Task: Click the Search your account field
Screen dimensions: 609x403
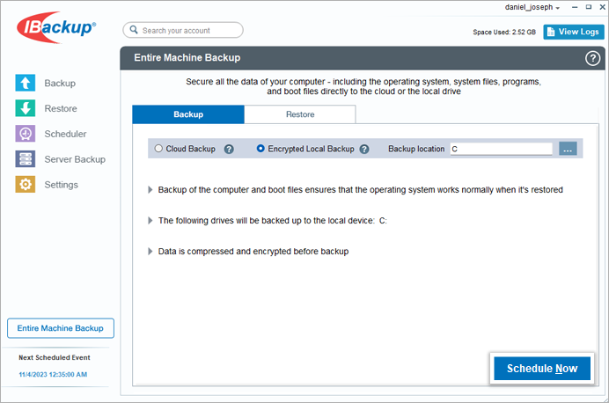Action: (x=183, y=30)
